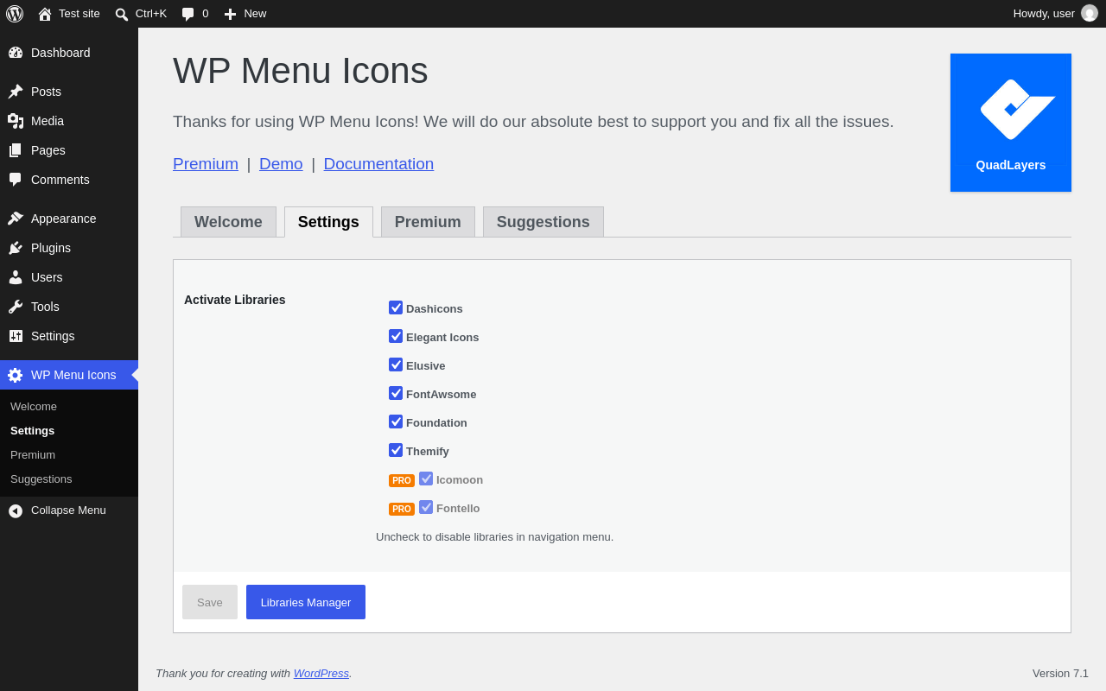Image resolution: width=1106 pixels, height=691 pixels.
Task: Click the Users person icon
Action: 16,277
